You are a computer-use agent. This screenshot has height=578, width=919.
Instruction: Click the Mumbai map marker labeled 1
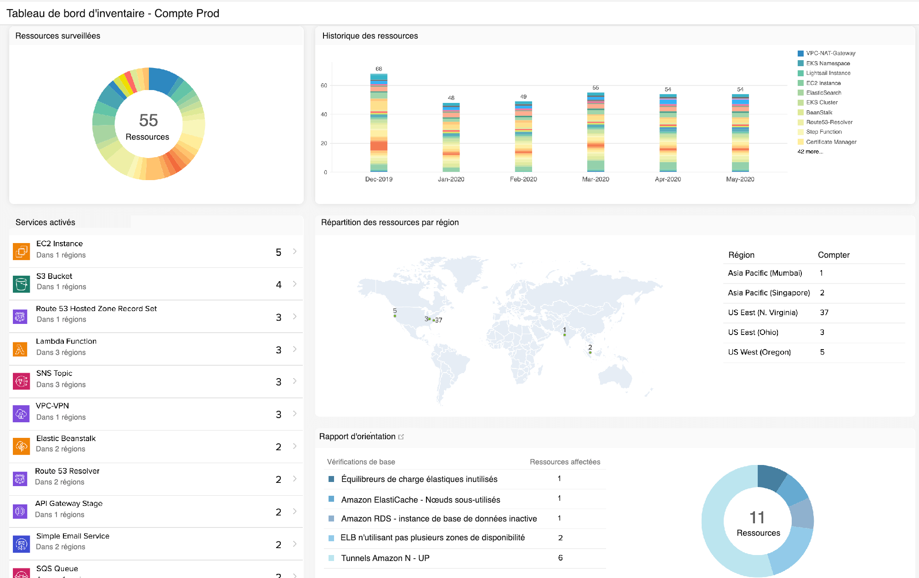coord(565,335)
